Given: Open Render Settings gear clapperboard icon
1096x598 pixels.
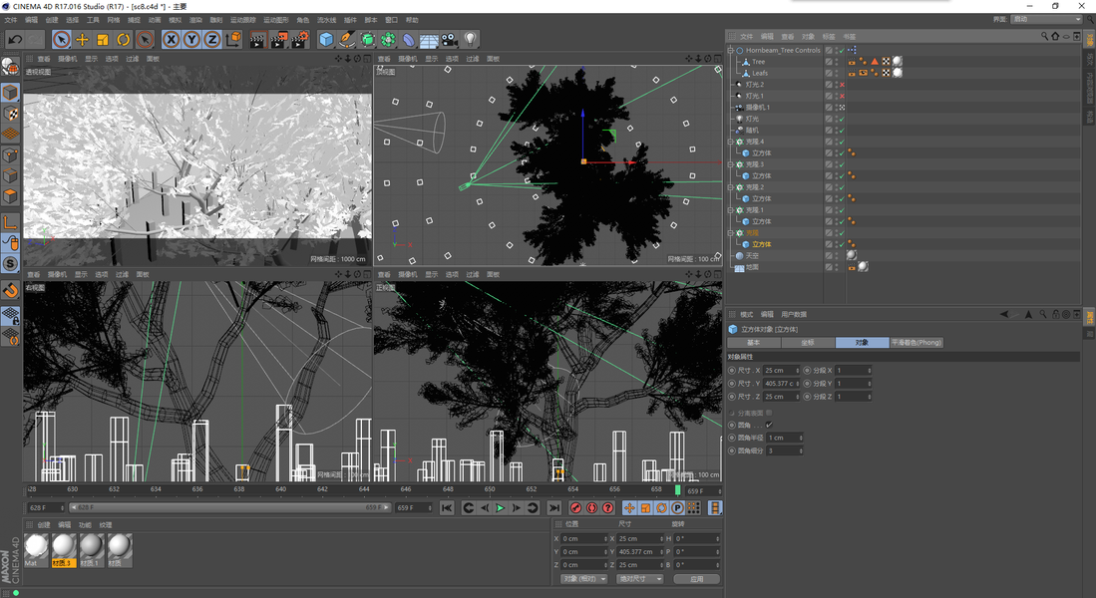Looking at the screenshot, I should [x=300, y=40].
